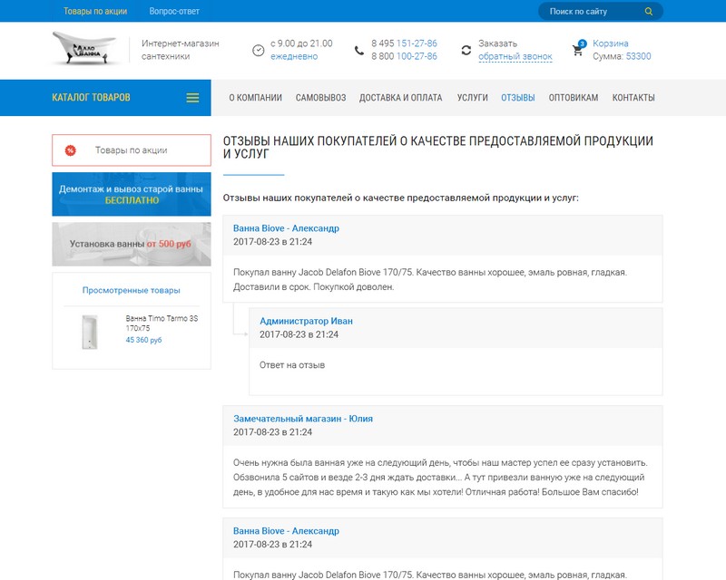Open the Контакты menu item
This screenshot has width=726, height=580.
[x=633, y=98]
